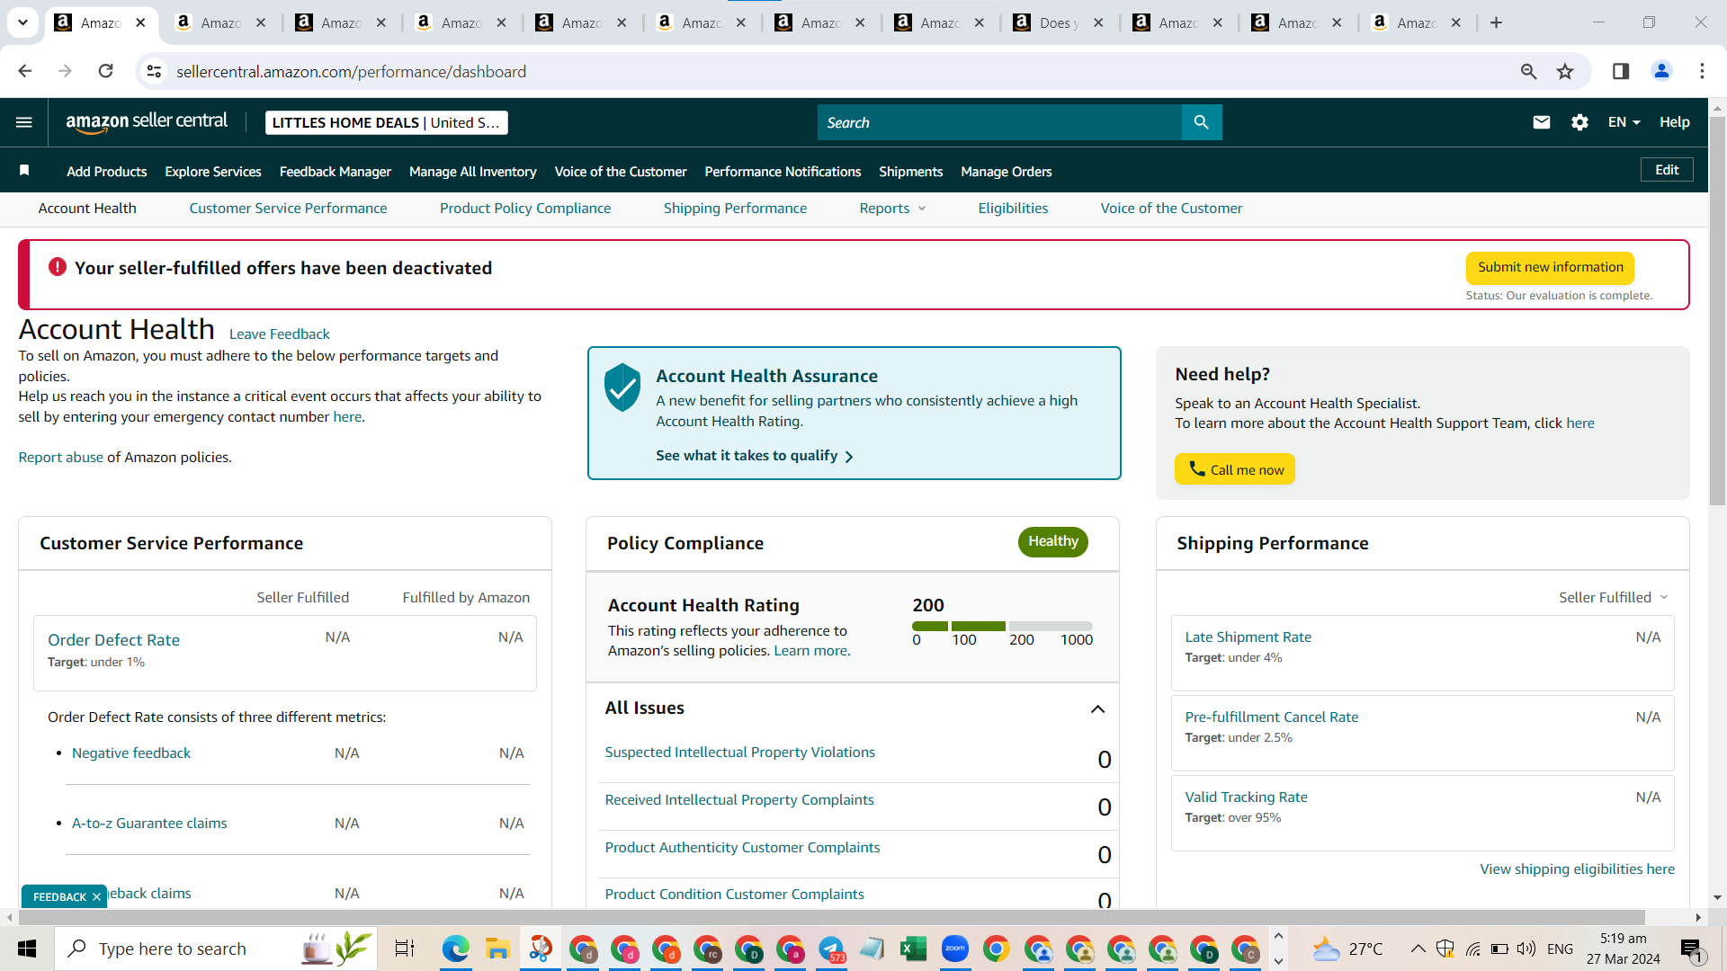The height and width of the screenshot is (971, 1727).
Task: Open the Chrome profile avatar
Action: (1661, 71)
